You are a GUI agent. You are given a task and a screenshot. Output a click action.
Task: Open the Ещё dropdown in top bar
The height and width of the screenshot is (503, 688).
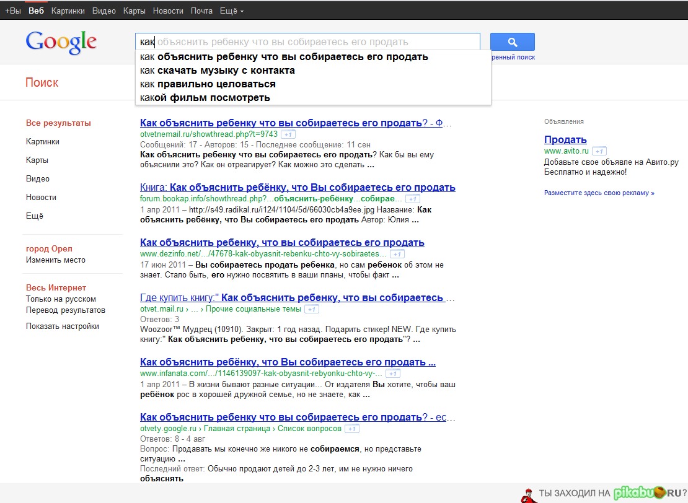pyautogui.click(x=232, y=11)
